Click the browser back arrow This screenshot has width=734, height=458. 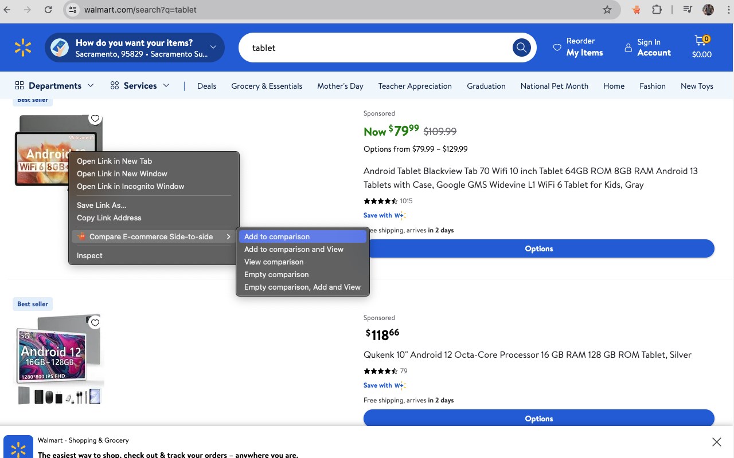click(x=7, y=10)
